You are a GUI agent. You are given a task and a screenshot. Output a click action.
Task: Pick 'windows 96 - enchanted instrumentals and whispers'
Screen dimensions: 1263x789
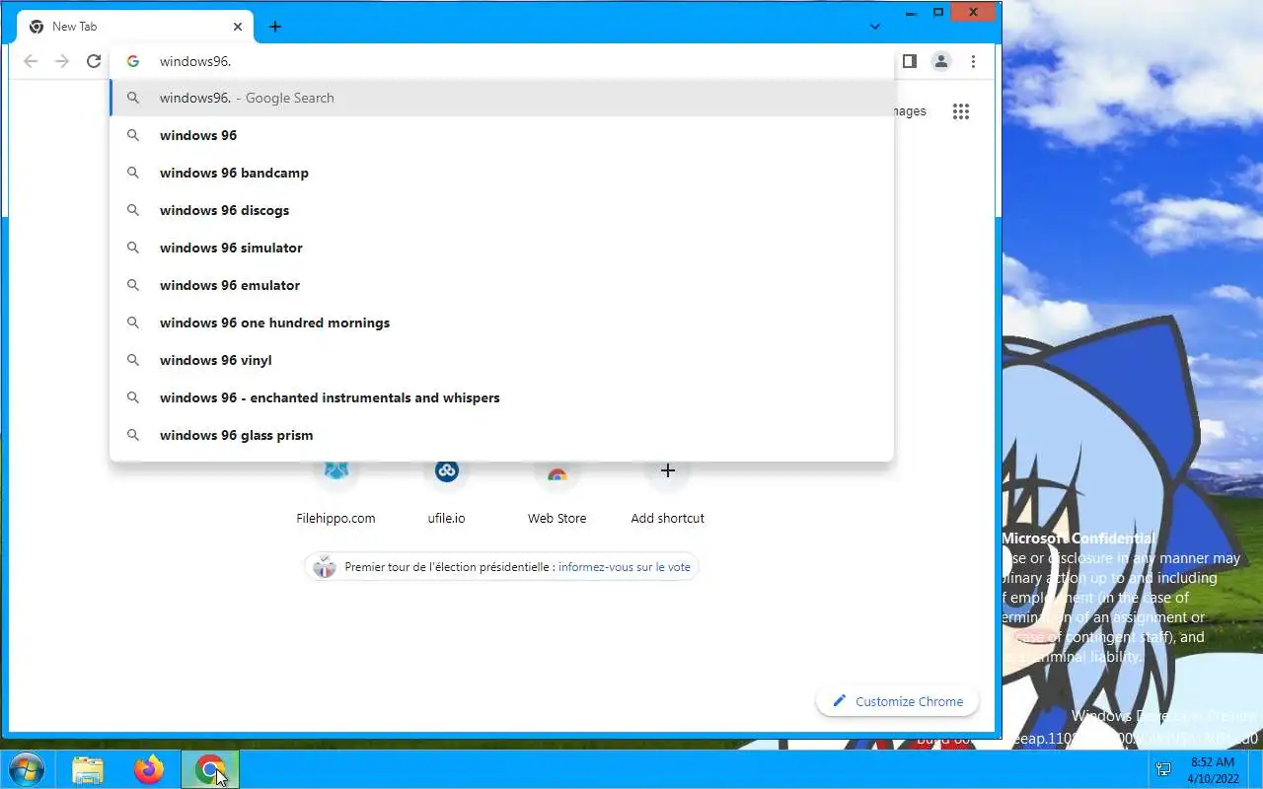[501, 397]
